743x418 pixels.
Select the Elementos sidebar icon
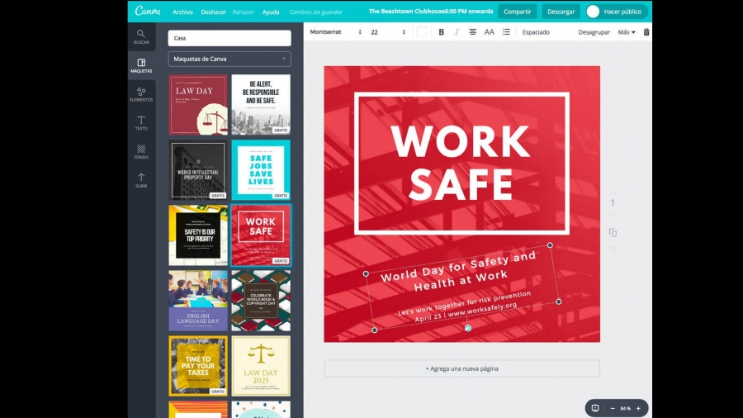[x=141, y=94]
